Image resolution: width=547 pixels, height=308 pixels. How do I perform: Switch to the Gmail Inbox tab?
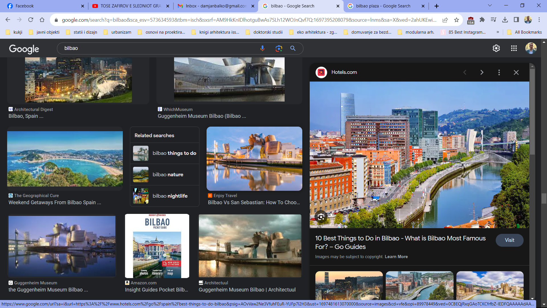pyautogui.click(x=216, y=6)
